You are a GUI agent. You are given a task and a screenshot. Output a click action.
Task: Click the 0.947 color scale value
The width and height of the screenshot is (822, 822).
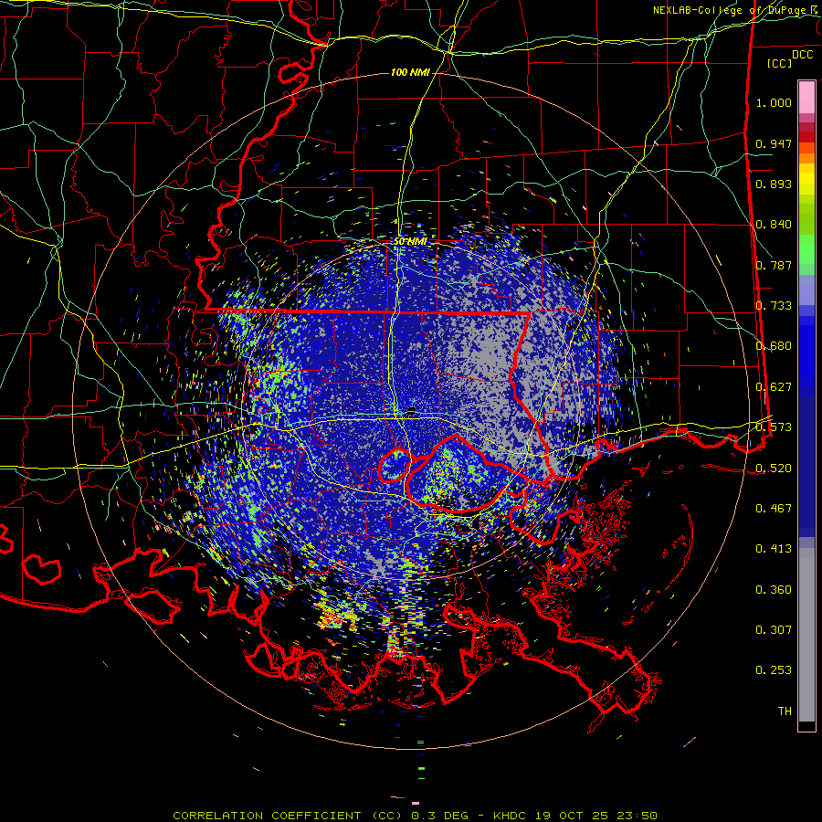774,143
